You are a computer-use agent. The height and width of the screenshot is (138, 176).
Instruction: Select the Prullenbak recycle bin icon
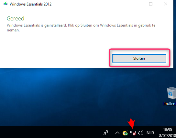point(171,93)
